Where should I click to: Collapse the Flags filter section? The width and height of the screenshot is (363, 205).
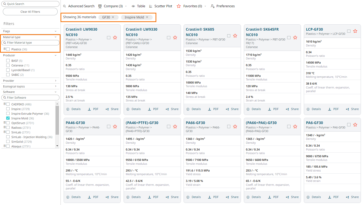(56, 31)
